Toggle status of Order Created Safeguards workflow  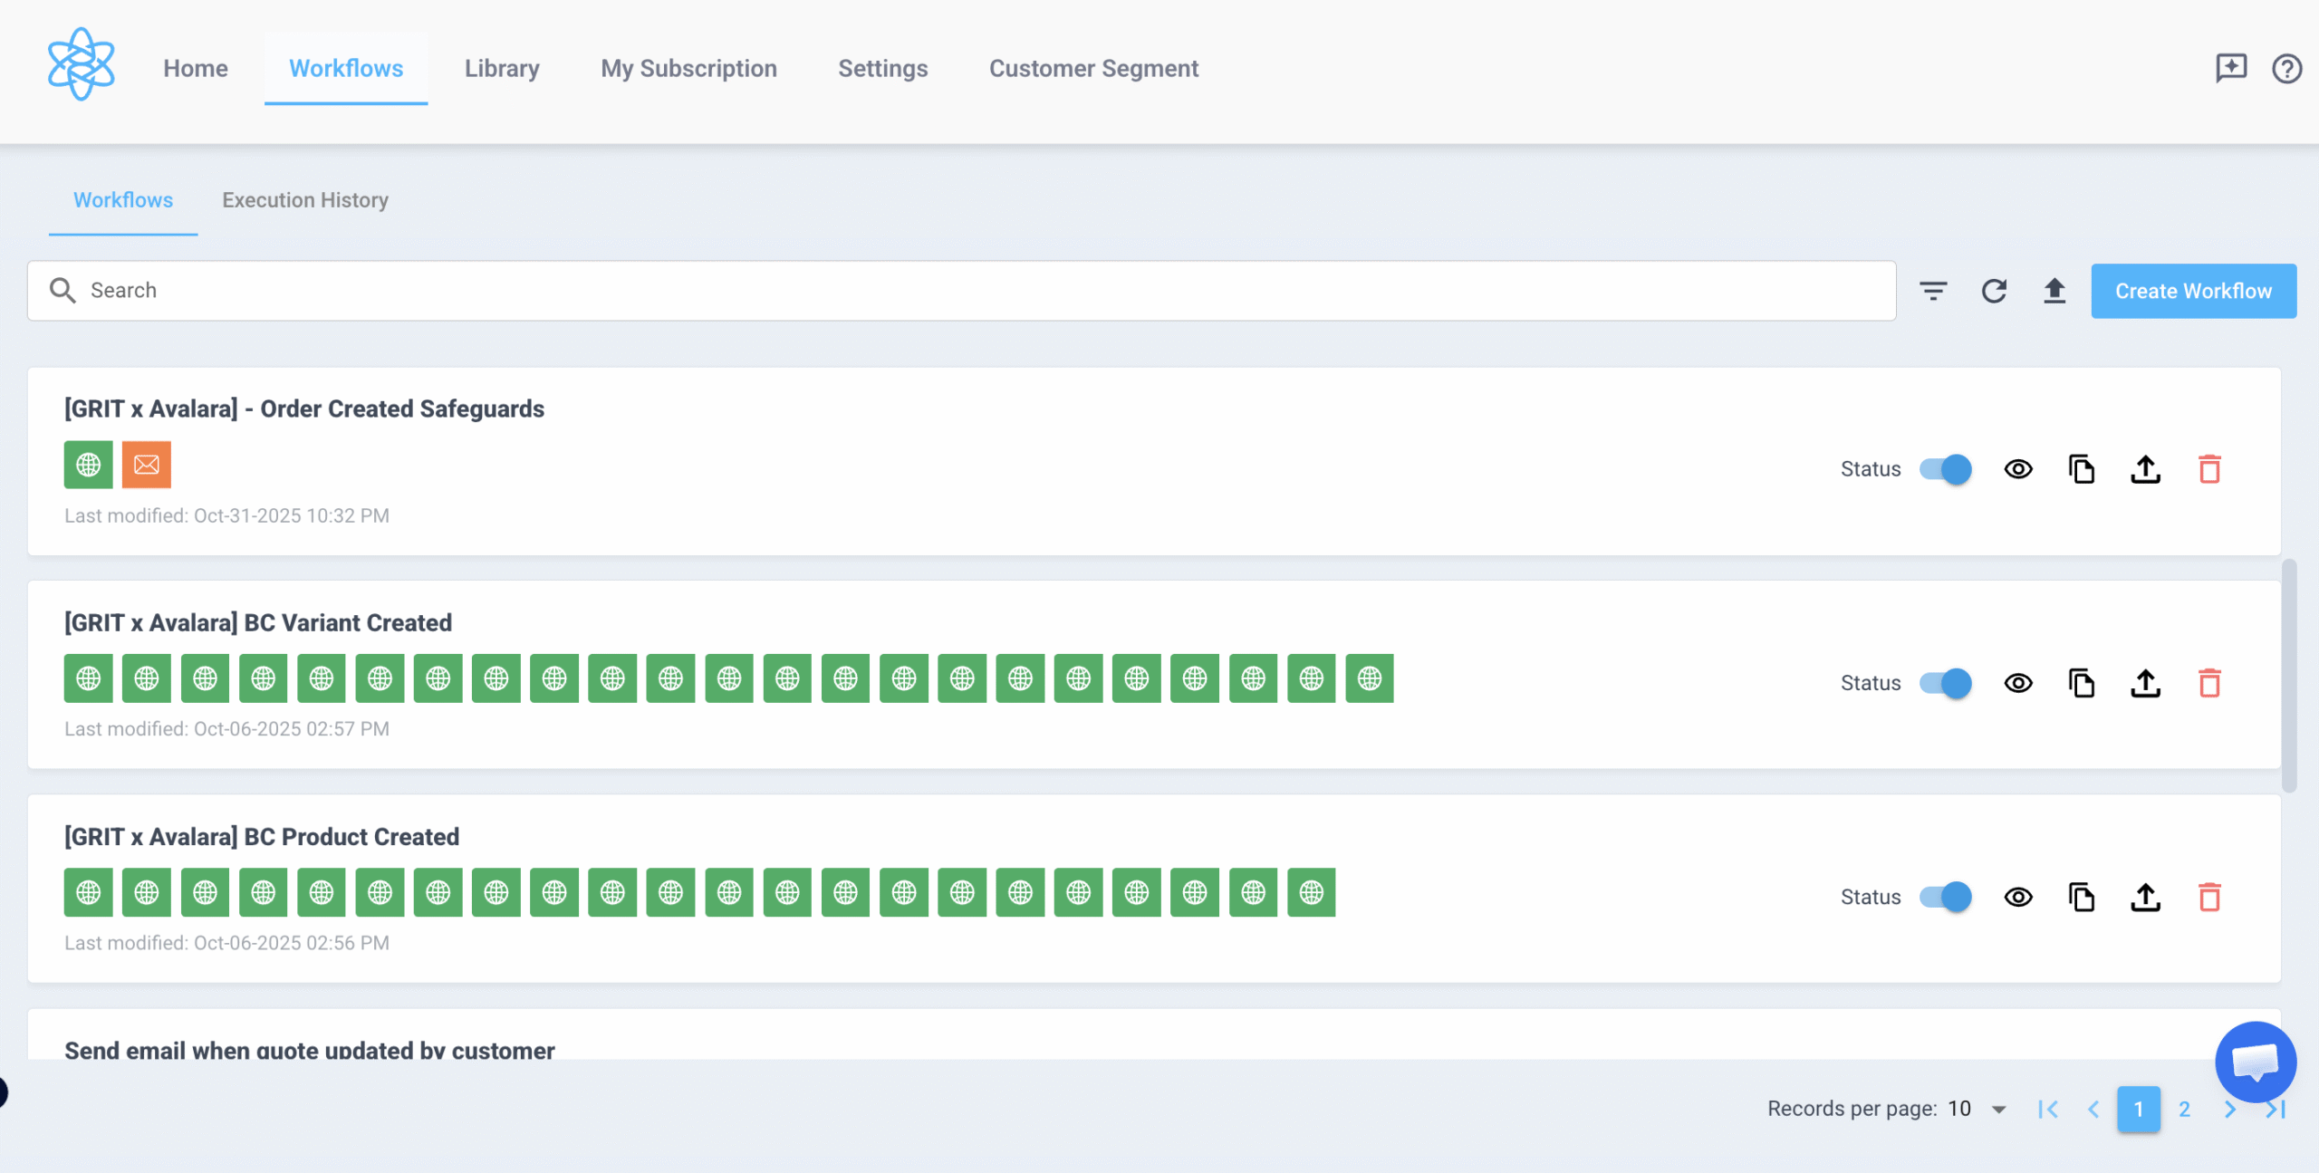[x=1945, y=469]
